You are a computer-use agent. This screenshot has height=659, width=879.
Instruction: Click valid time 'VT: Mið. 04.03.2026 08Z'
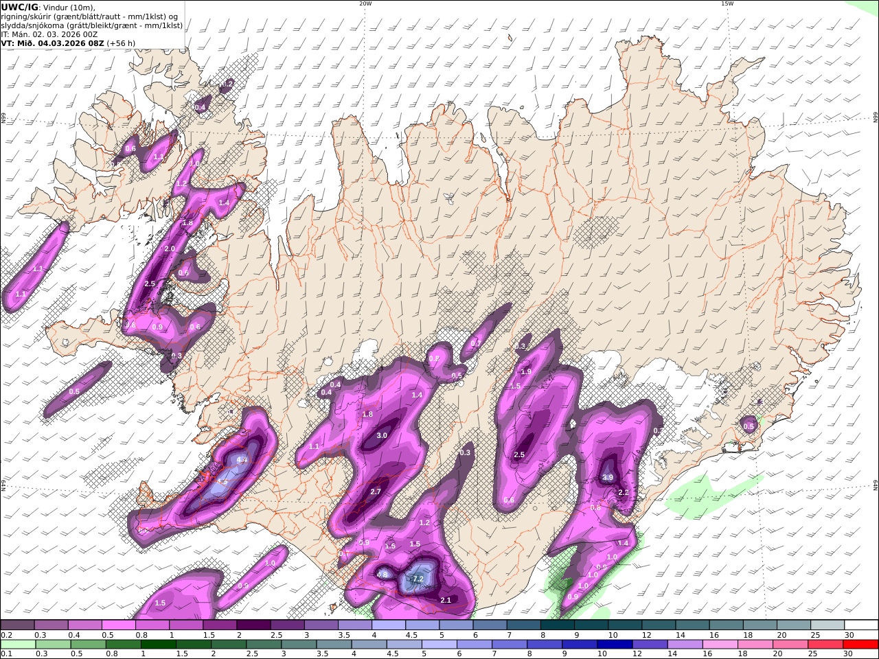[x=52, y=43]
